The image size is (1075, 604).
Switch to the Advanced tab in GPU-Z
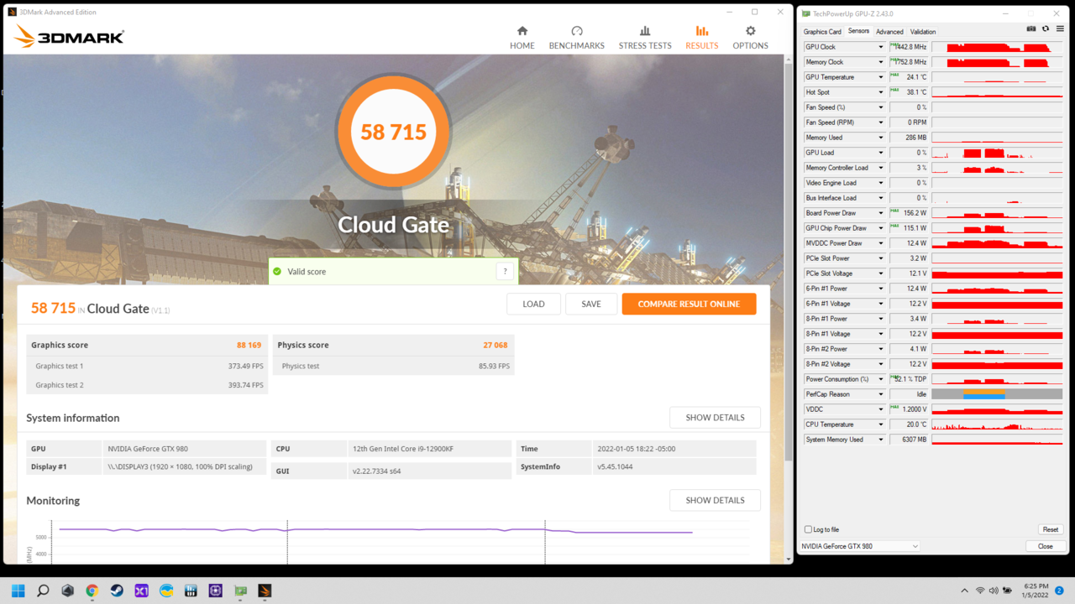[889, 32]
